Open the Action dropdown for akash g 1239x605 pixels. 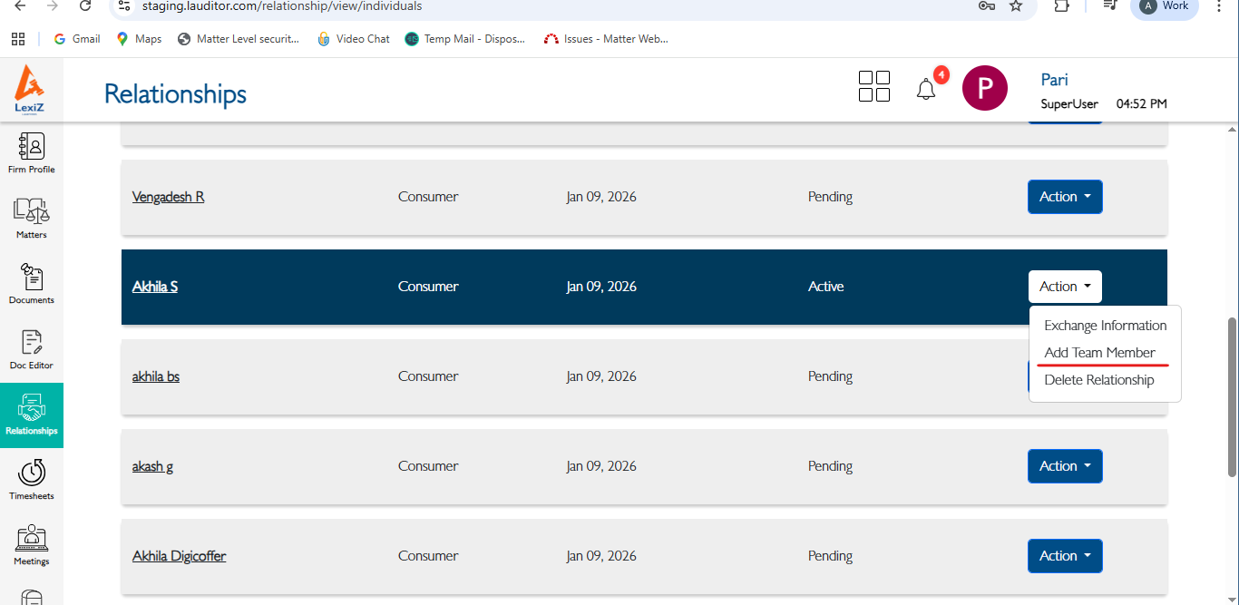(1065, 466)
